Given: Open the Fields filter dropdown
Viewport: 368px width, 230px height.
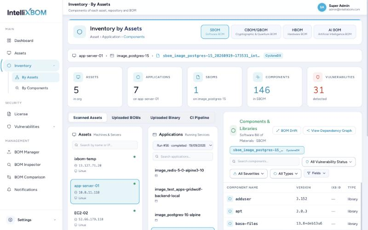Looking at the screenshot, I should pos(316,173).
